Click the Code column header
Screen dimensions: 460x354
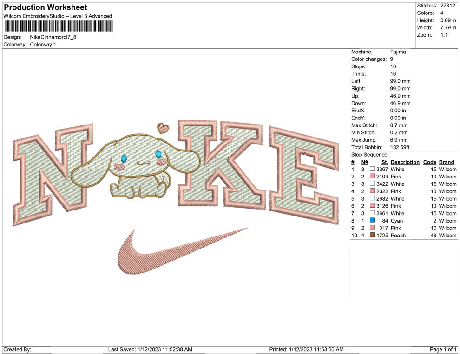pos(430,162)
